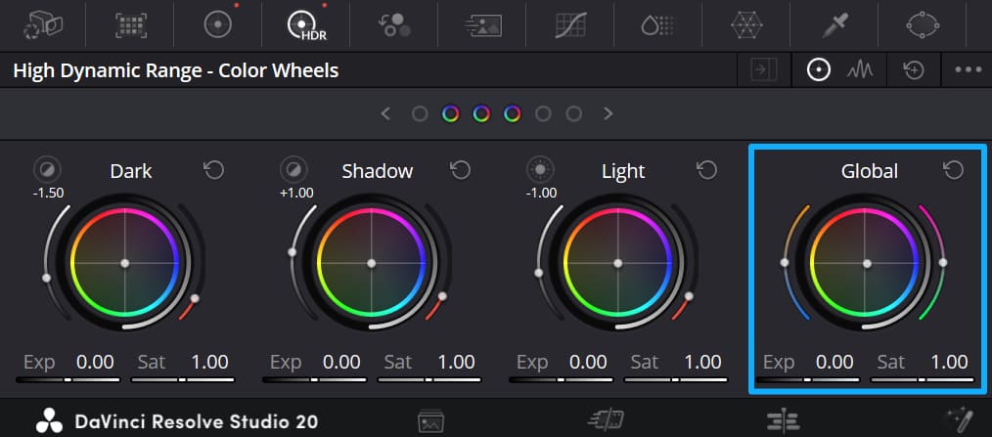This screenshot has width=992, height=437.
Task: Go to previous zone bank with left chevron
Action: [385, 113]
